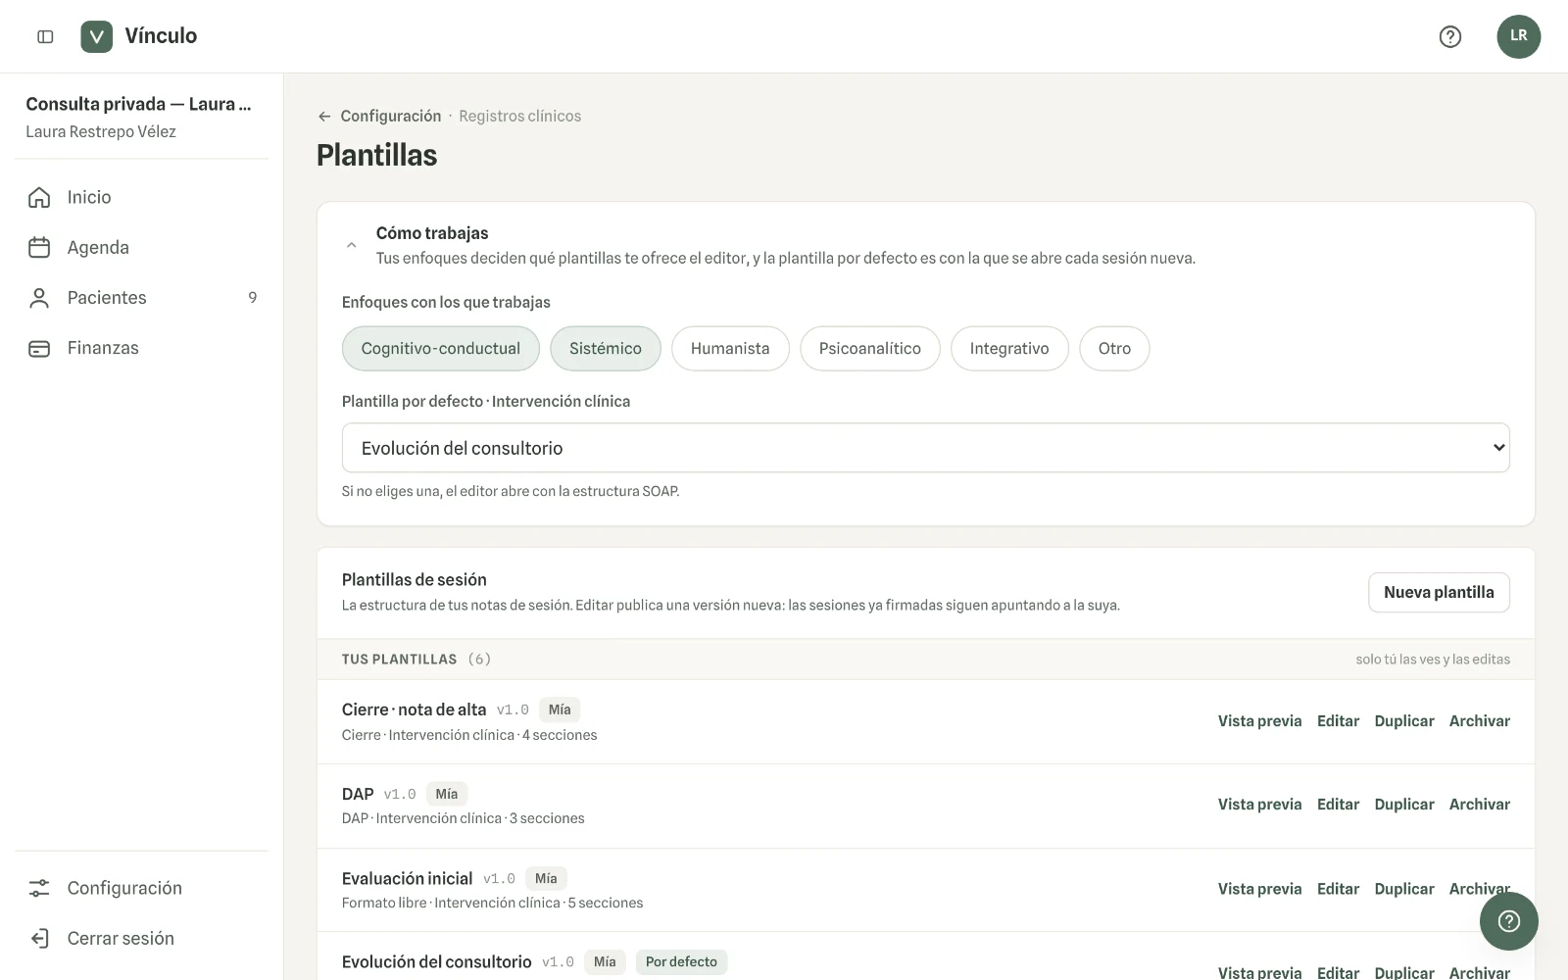Click the Nueva plantilla button
The image size is (1568, 980).
pos(1439,592)
